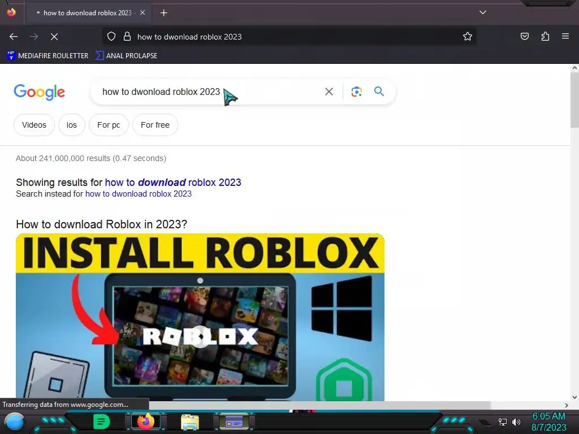Open the tracking protection shield icon
The height and width of the screenshot is (434, 579).
pos(111,37)
